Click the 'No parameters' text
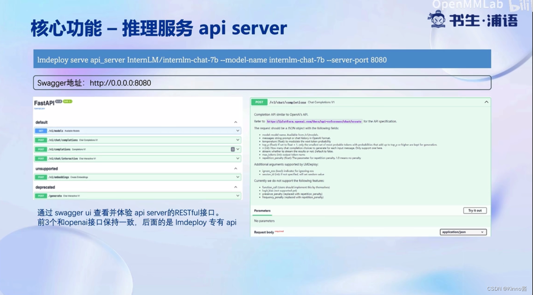 264,221
